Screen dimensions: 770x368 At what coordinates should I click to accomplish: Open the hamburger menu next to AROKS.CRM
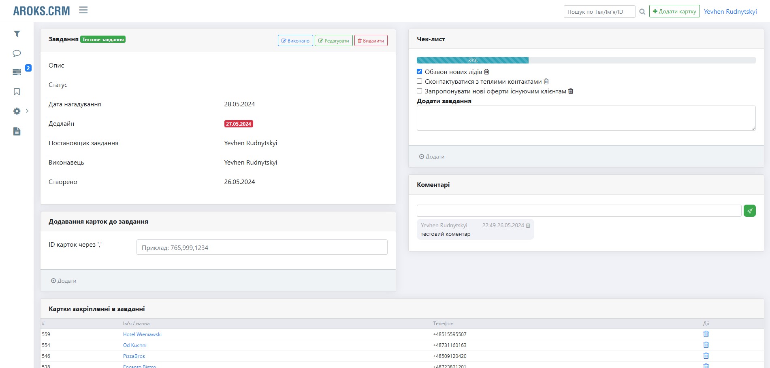click(83, 10)
